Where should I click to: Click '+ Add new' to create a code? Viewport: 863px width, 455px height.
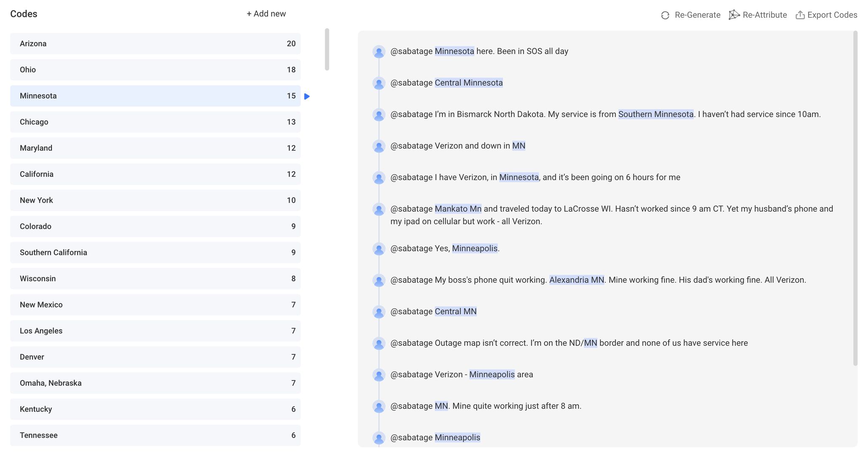[x=266, y=13]
